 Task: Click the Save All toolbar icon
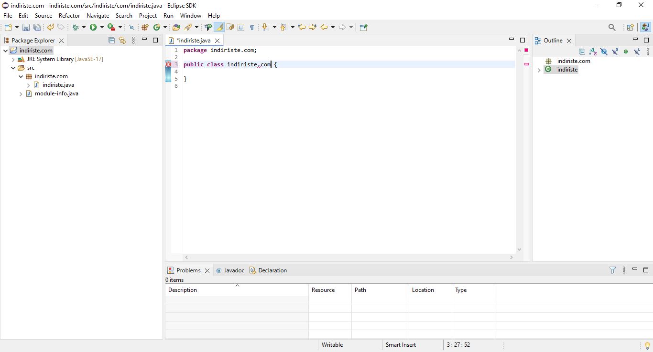point(37,27)
